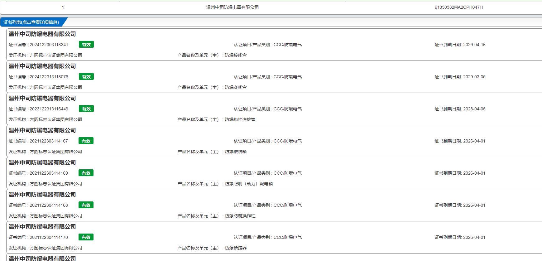Click expiry date for certificate 2021122303114167
Screen dimensions: 542x261
pyautogui.click(x=474, y=141)
